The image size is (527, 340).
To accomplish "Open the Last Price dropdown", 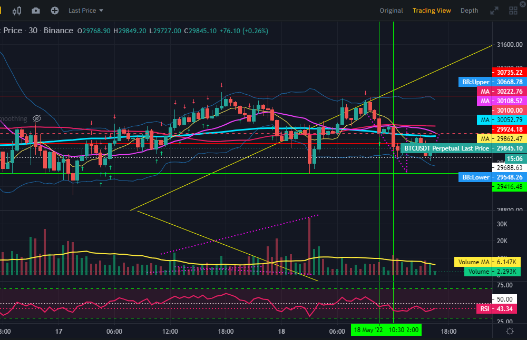I will 86,11.
